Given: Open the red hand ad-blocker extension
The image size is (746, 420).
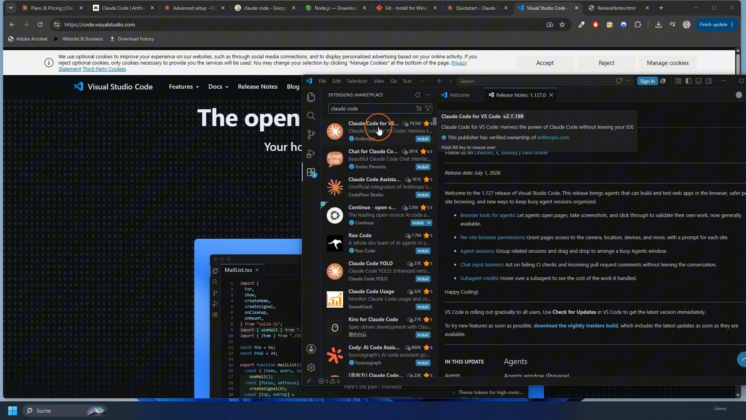Looking at the screenshot, I should pos(596,24).
